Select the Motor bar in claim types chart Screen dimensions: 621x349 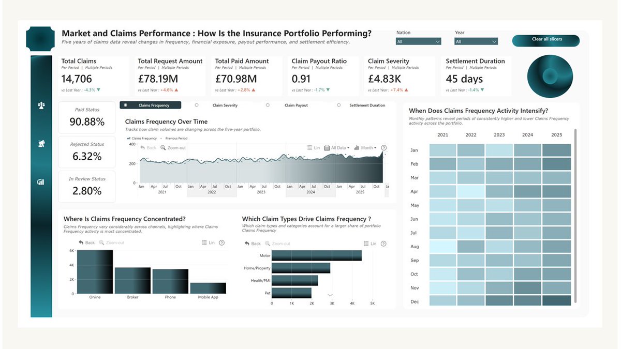click(x=317, y=255)
